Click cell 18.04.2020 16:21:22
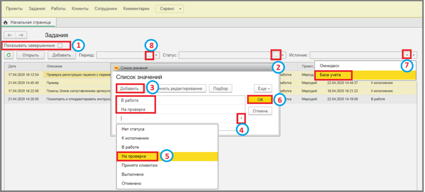 pyautogui.click(x=343, y=91)
